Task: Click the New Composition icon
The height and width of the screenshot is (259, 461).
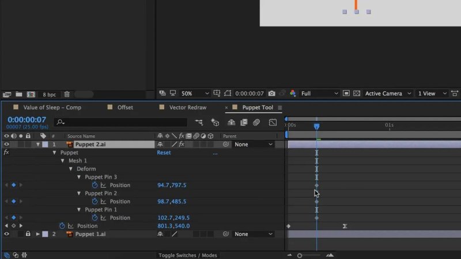Action: (31, 94)
